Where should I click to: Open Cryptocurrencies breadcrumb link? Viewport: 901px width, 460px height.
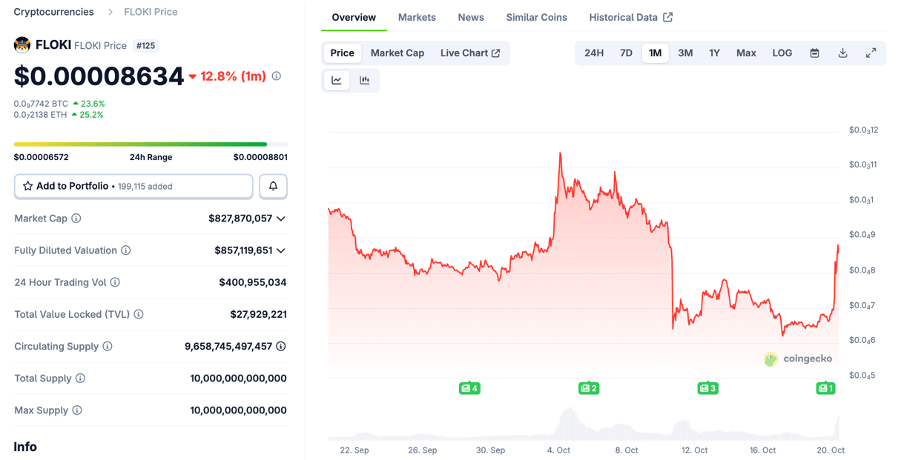coord(53,12)
